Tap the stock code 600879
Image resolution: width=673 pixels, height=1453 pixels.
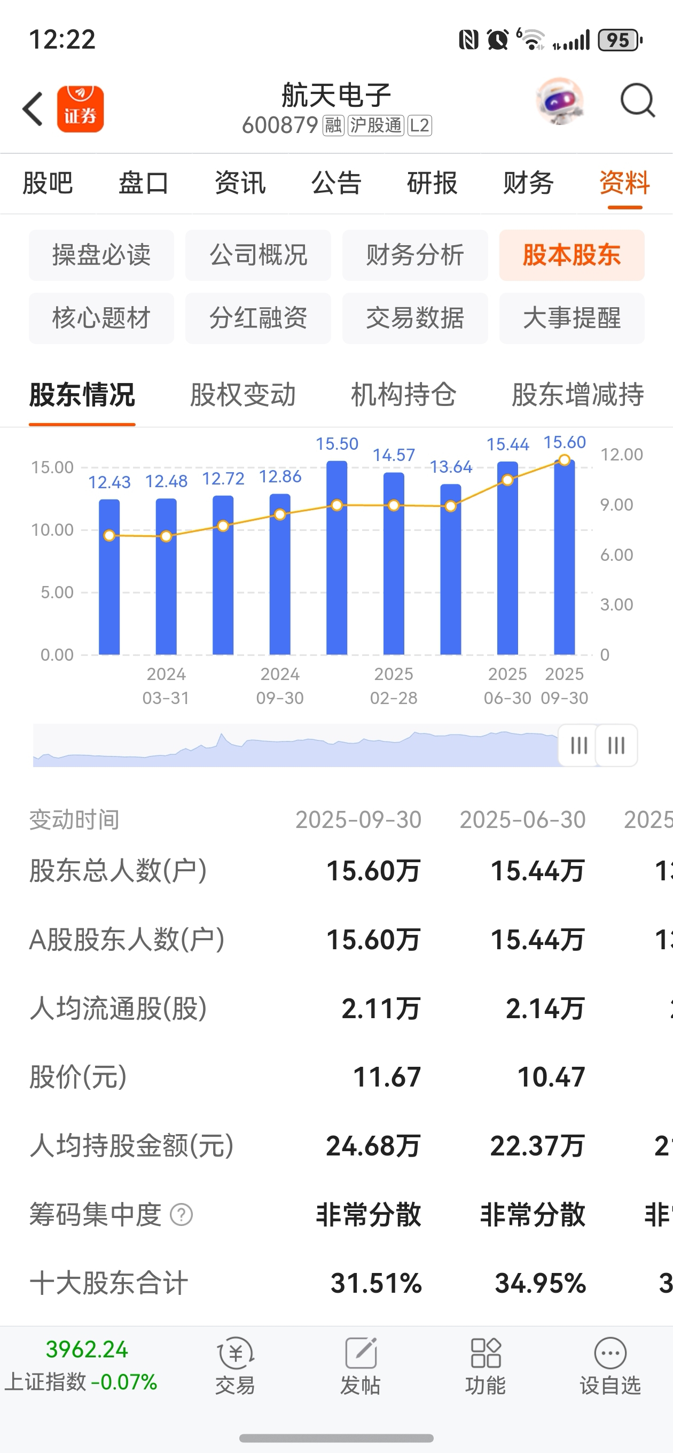click(x=280, y=125)
